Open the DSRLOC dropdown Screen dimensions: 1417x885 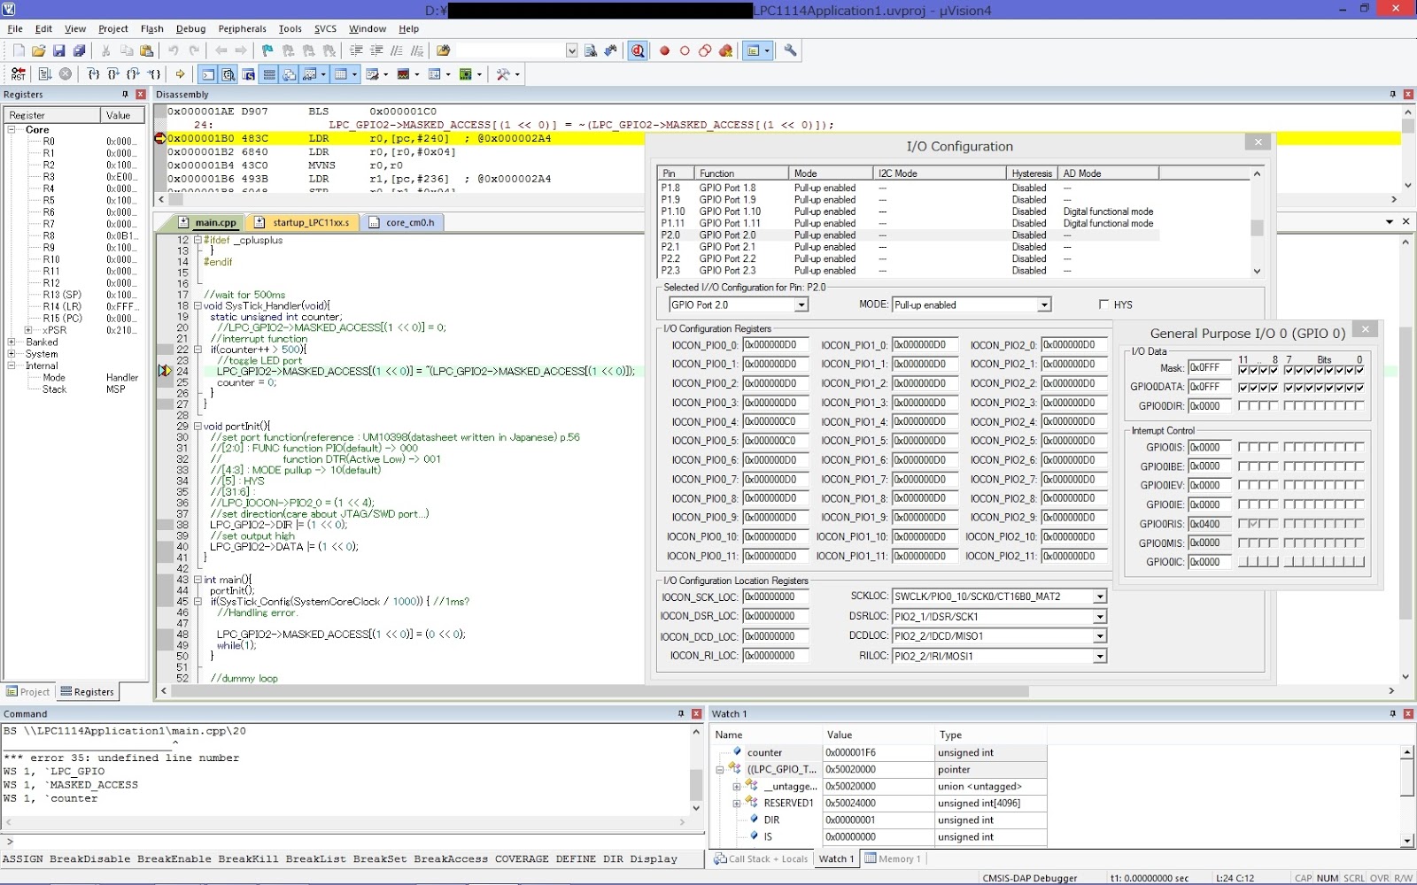click(x=1099, y=617)
